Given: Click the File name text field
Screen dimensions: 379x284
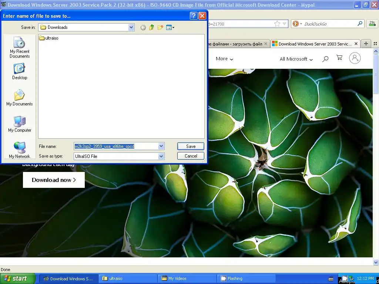Looking at the screenshot, I should click(x=116, y=146).
